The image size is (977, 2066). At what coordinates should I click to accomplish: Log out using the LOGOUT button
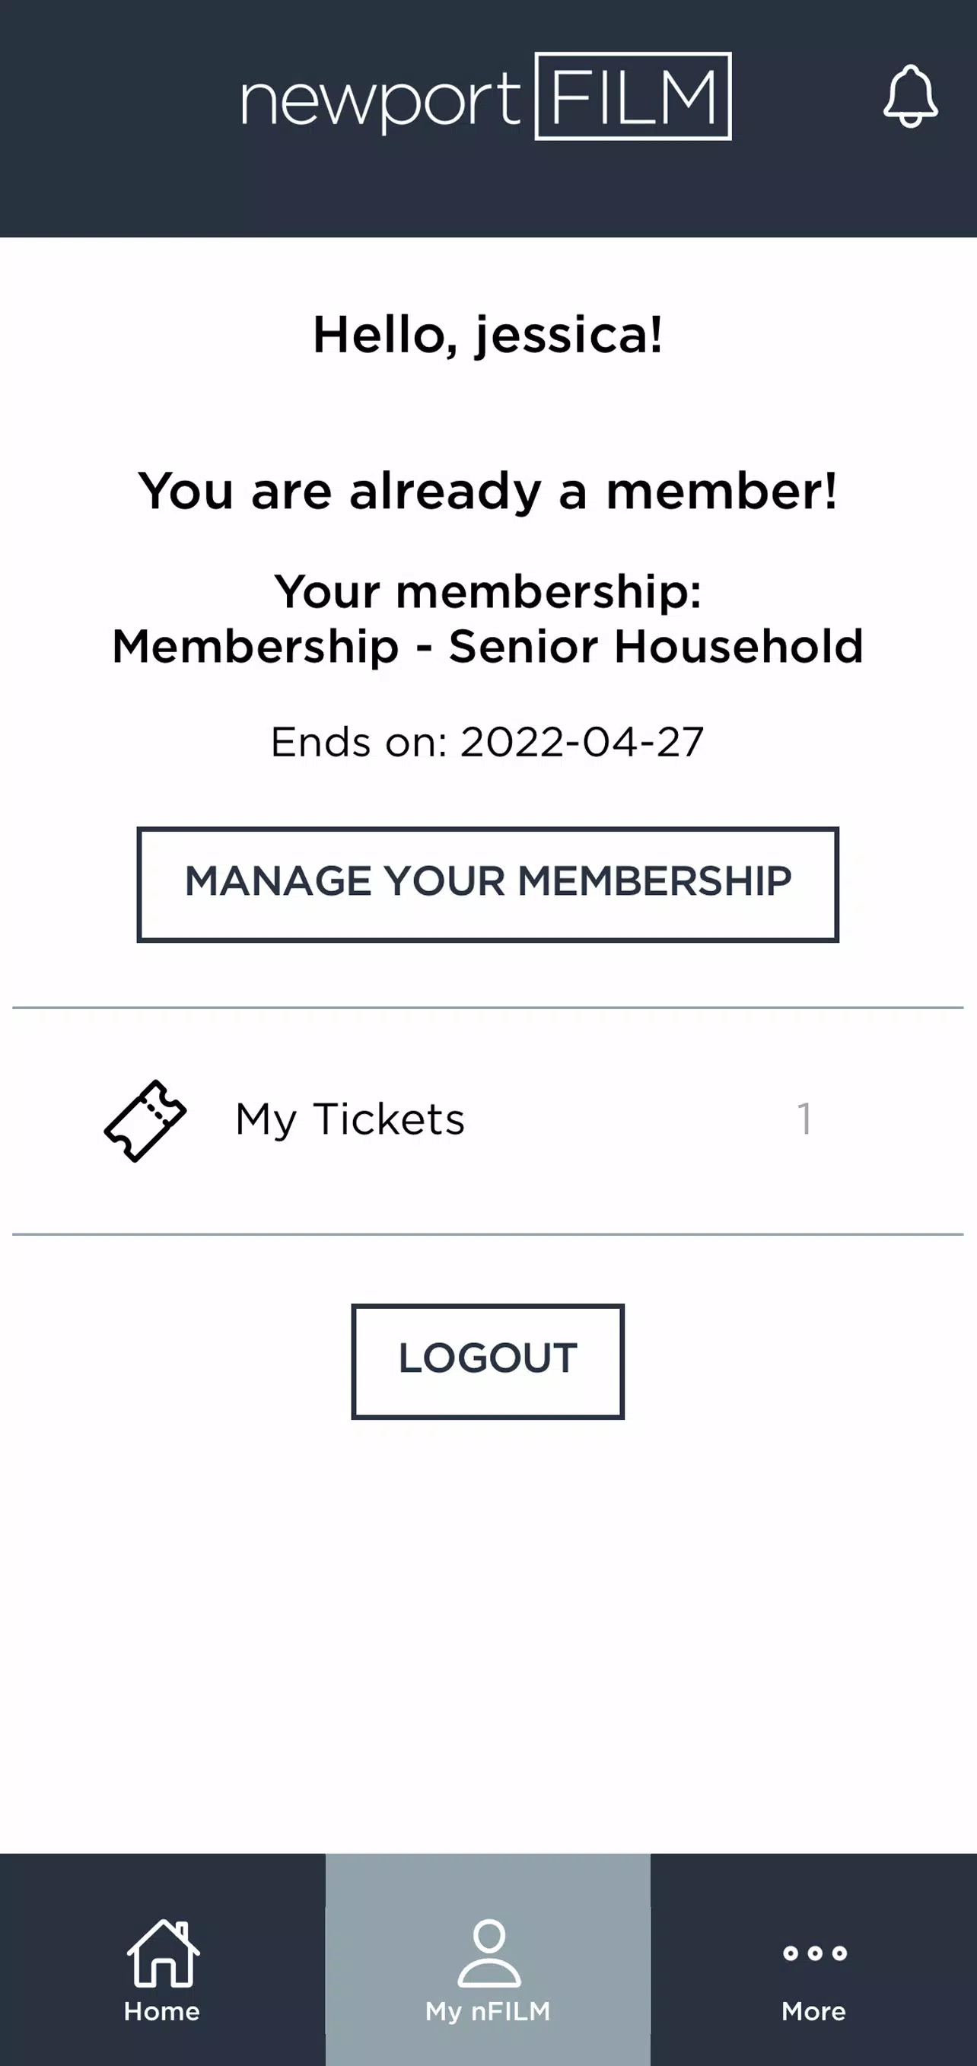click(x=488, y=1361)
